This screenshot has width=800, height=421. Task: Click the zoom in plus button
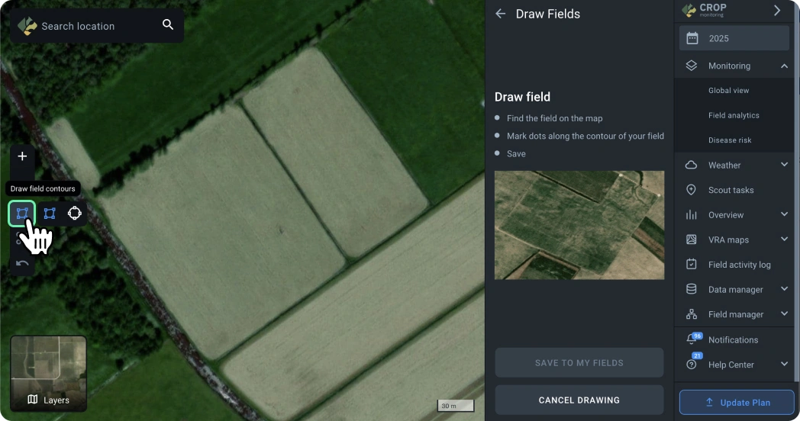click(x=22, y=156)
